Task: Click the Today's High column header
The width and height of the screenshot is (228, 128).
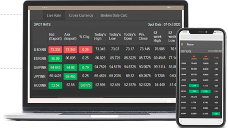Action: 100,37
